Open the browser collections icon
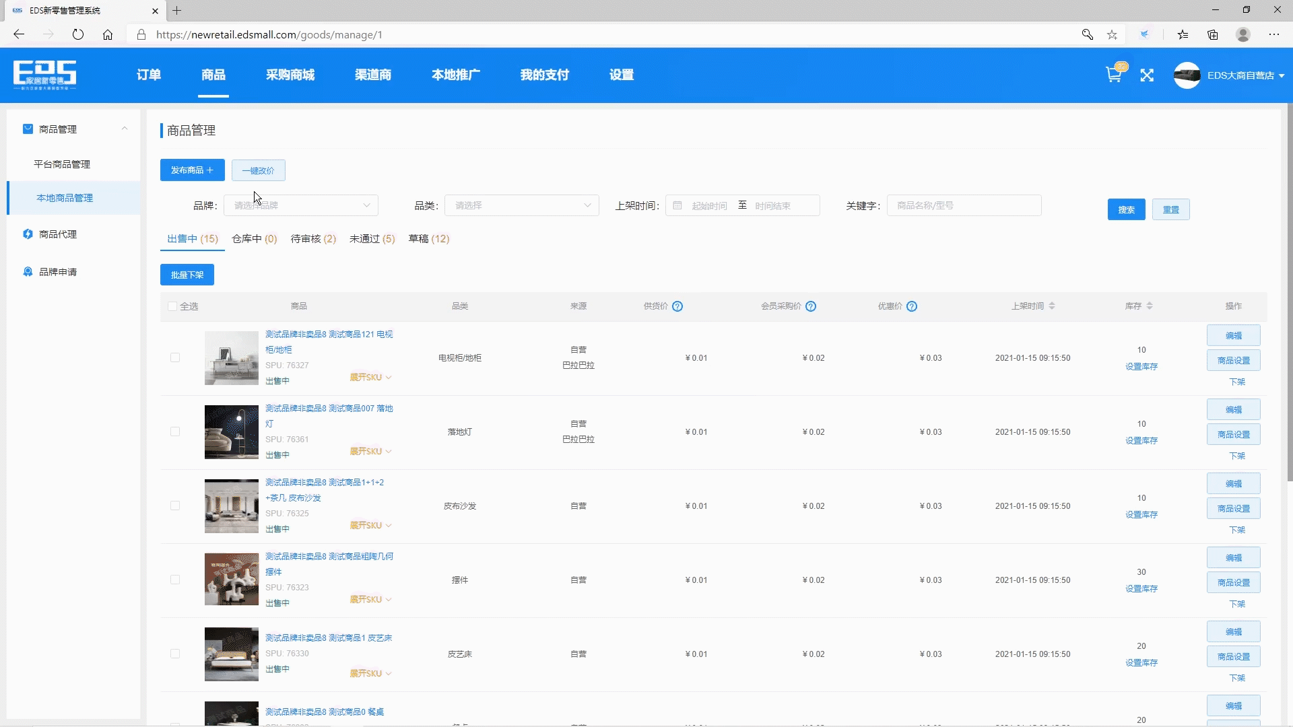Image resolution: width=1293 pixels, height=727 pixels. pos(1213,34)
